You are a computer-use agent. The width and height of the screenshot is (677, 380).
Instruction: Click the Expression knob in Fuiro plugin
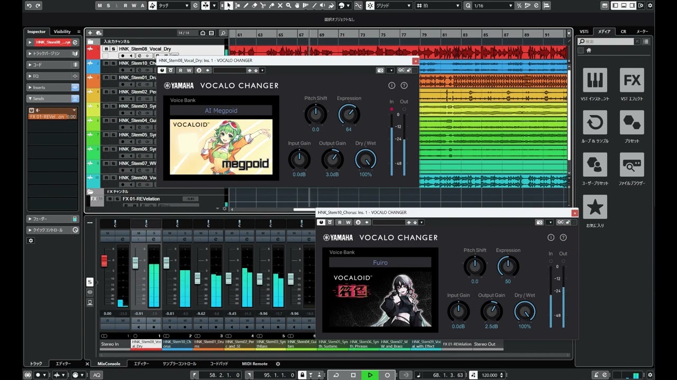tap(508, 267)
